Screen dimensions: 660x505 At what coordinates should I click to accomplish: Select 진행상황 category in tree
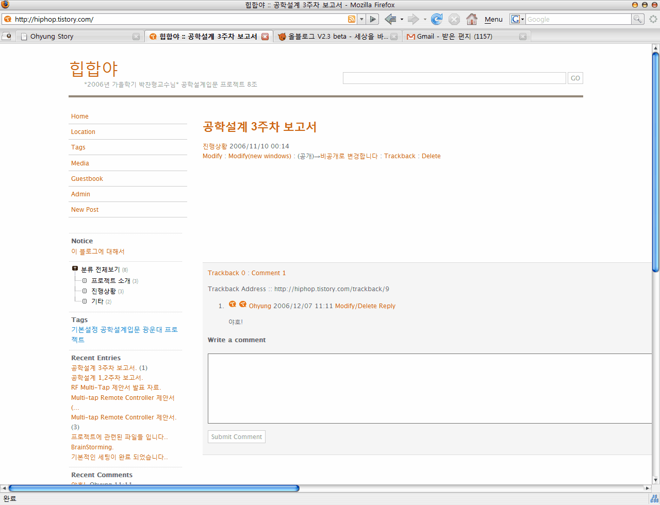tap(104, 291)
